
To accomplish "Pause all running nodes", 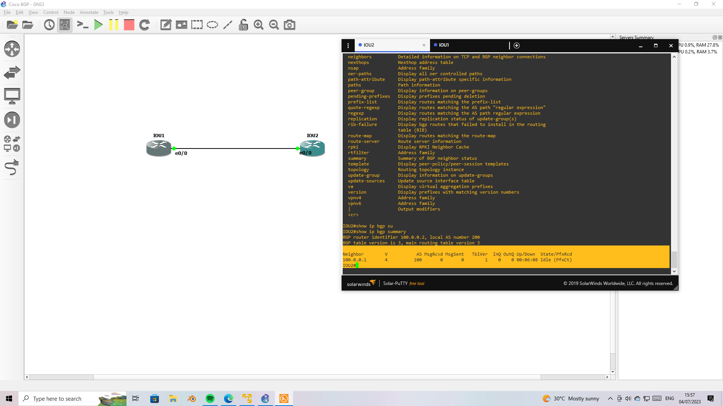I will (x=114, y=25).
